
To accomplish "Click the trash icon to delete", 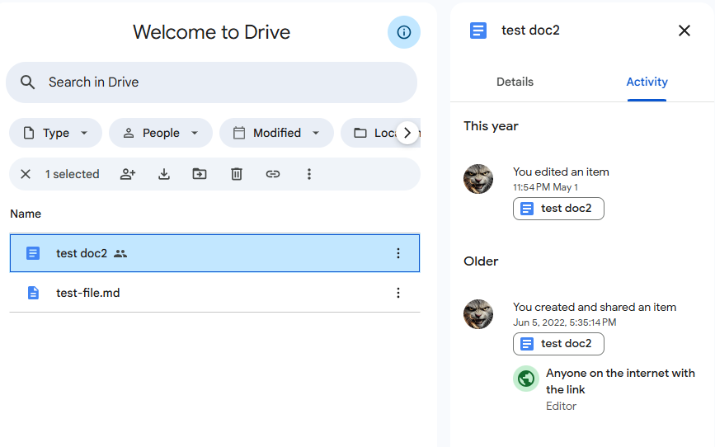I will [x=237, y=174].
